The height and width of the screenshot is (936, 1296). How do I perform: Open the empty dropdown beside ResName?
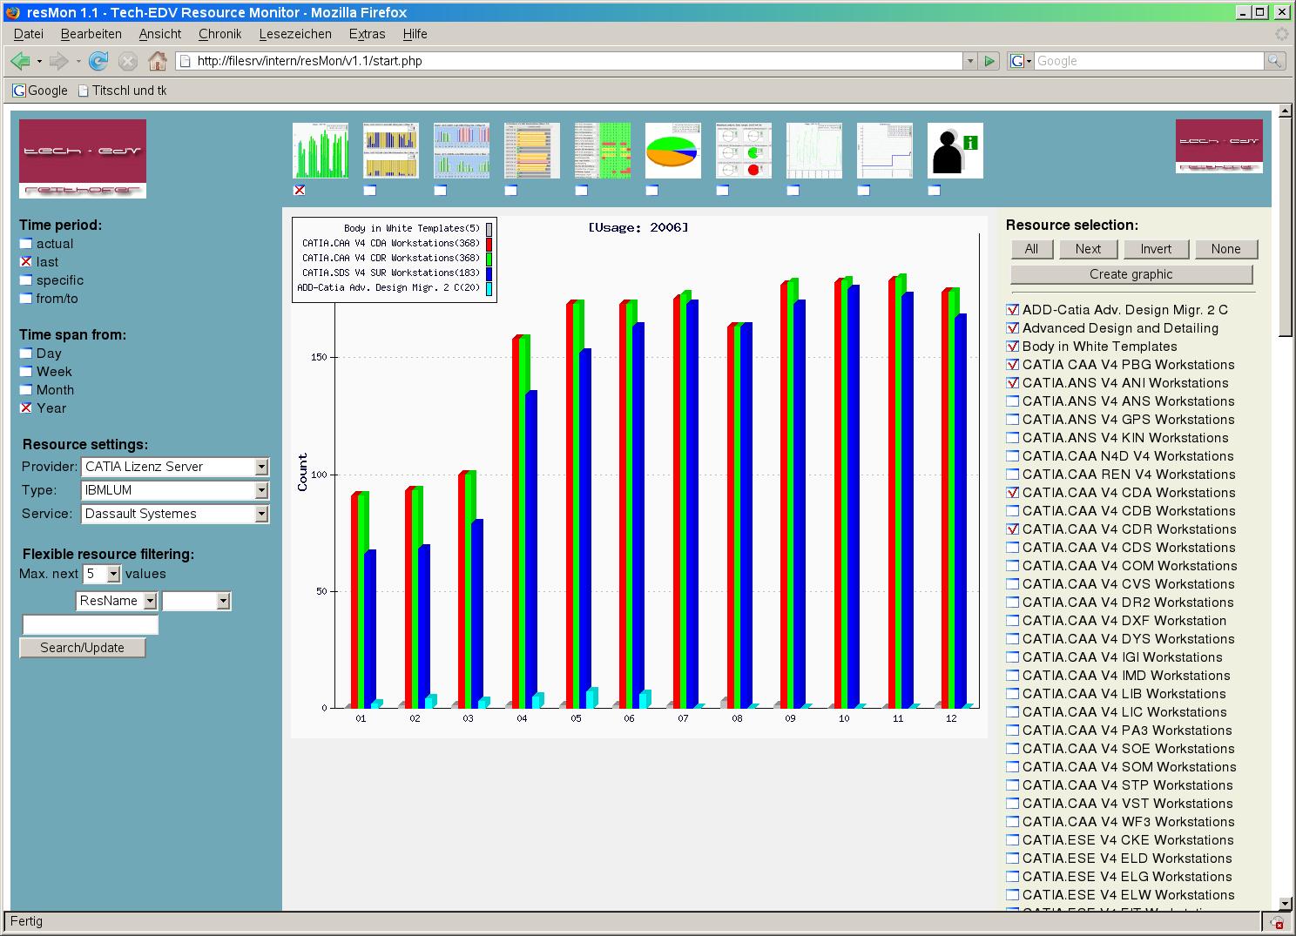pos(197,601)
